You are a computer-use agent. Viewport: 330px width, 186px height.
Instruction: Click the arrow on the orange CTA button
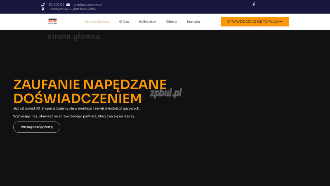[281, 21]
